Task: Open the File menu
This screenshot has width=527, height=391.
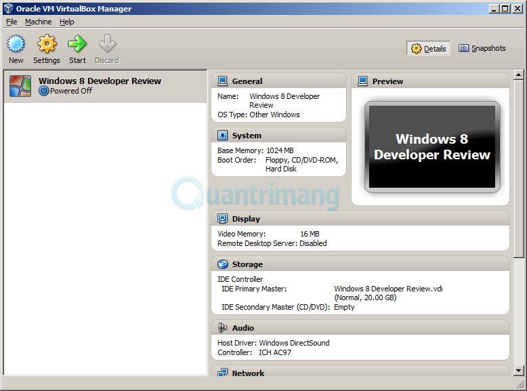Action: (12, 22)
